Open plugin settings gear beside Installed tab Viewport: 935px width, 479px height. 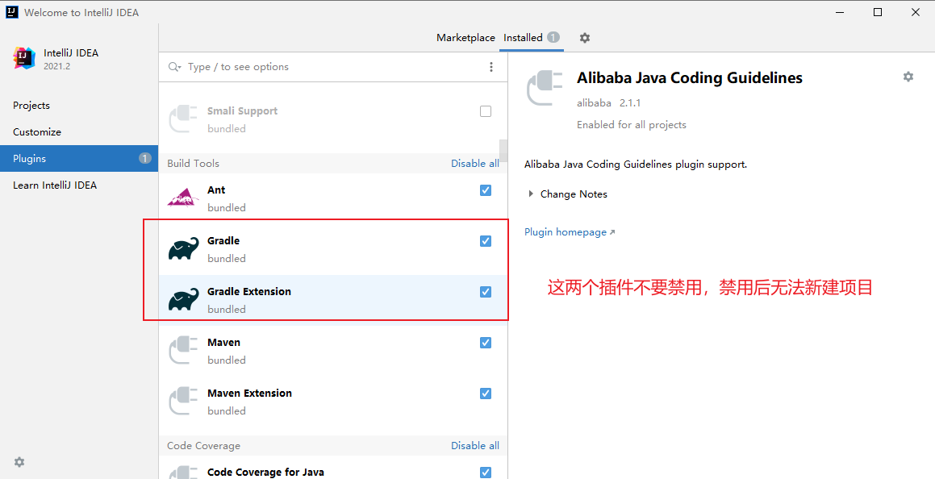[585, 38]
